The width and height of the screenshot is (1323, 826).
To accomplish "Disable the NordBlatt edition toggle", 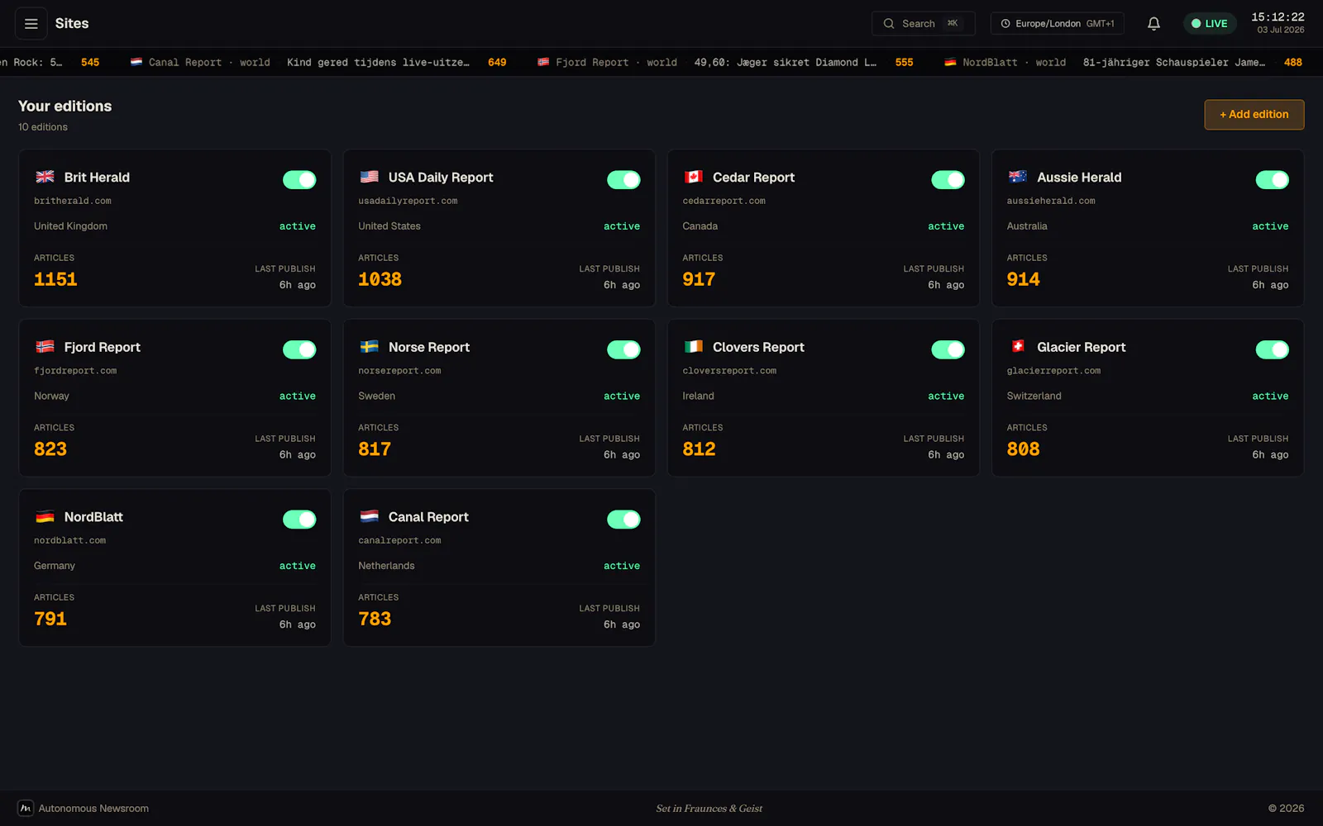I will click(x=299, y=520).
